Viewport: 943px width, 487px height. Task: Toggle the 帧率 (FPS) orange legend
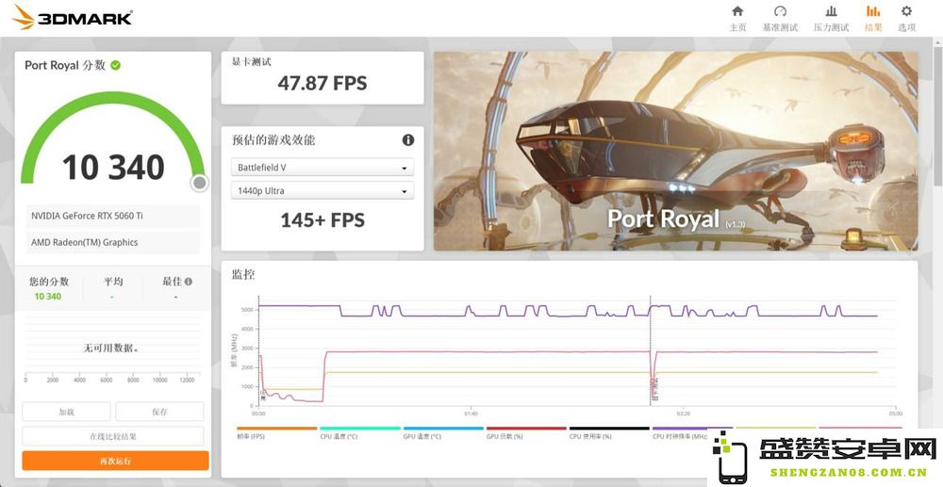[276, 432]
